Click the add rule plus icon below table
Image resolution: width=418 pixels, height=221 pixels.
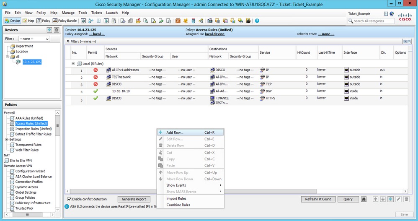click(x=390, y=199)
